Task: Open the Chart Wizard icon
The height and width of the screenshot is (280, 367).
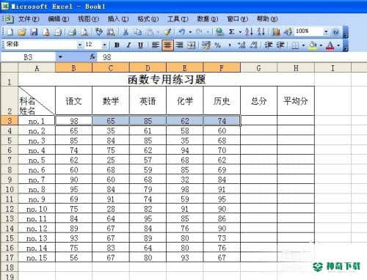Action: point(276,32)
